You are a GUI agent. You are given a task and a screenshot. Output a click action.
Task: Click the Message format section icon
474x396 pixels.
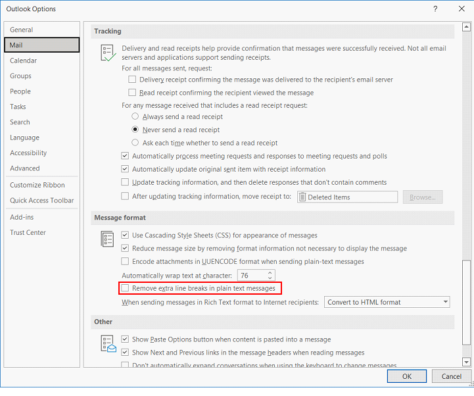108,239
